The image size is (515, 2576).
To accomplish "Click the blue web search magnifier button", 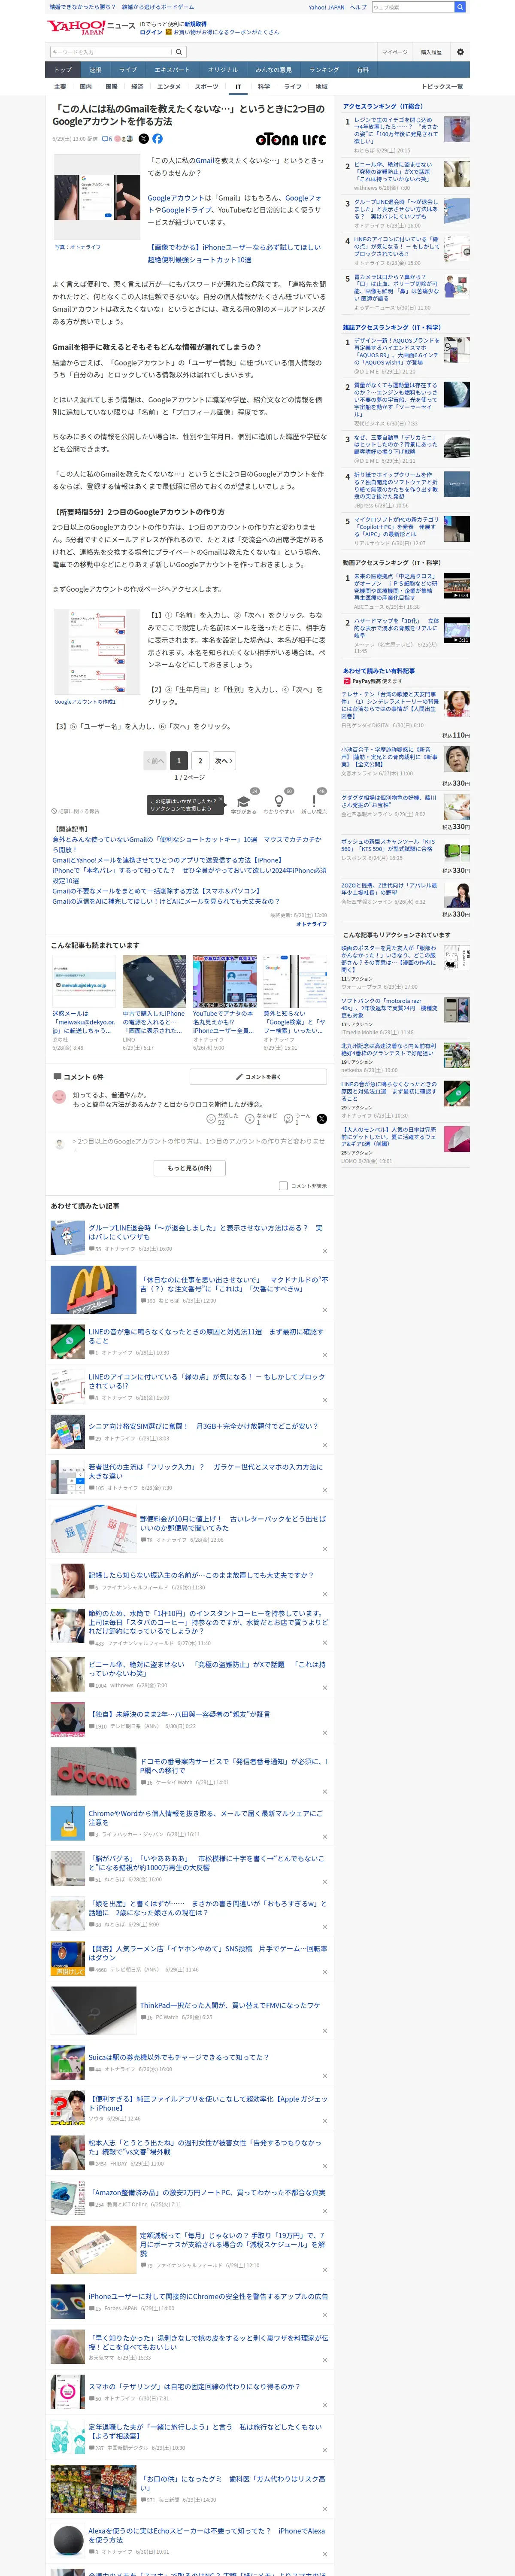I will click(x=460, y=7).
